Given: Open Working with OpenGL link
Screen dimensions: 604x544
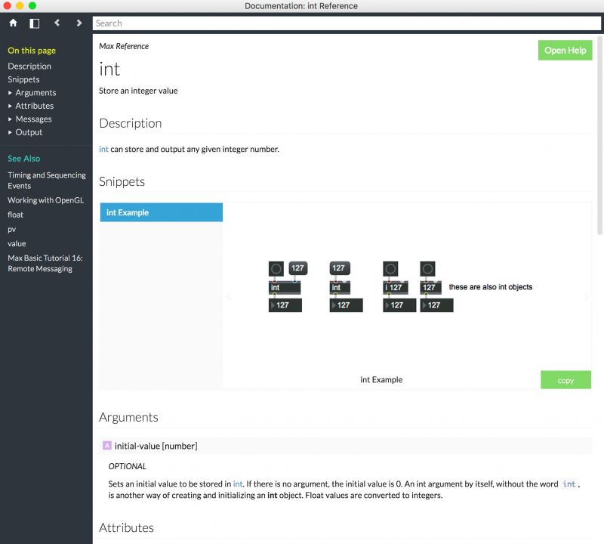Looking at the screenshot, I should 45,200.
